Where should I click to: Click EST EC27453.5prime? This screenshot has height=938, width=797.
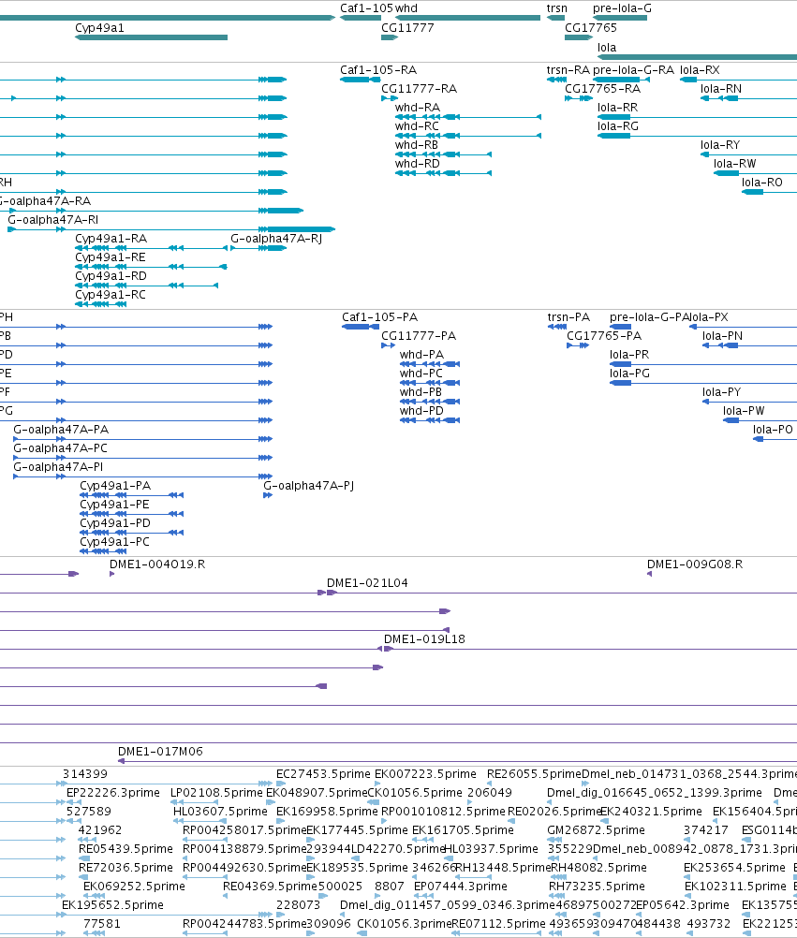point(323,774)
